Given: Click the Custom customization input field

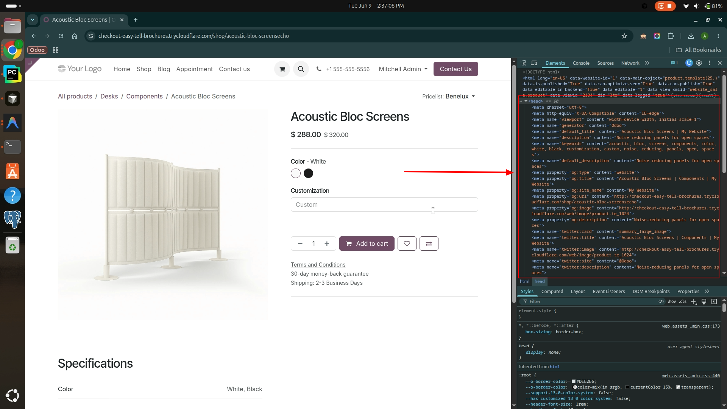Looking at the screenshot, I should click(x=384, y=204).
